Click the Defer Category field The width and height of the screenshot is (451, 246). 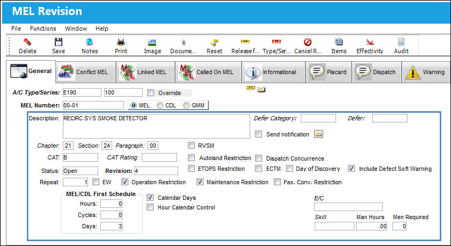click(318, 118)
